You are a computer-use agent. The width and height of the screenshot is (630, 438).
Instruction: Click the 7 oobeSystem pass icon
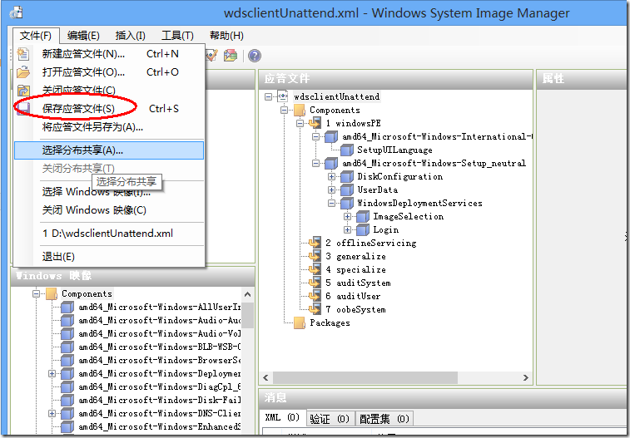pyautogui.click(x=315, y=309)
